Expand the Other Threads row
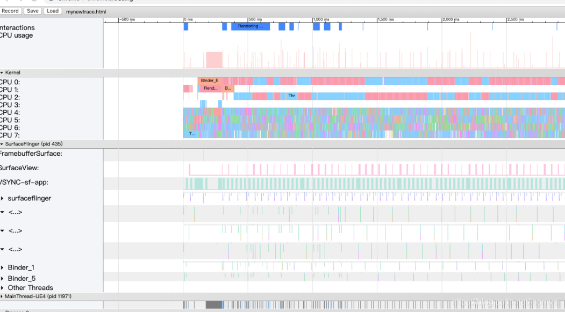The width and height of the screenshot is (565, 312). tap(2, 288)
